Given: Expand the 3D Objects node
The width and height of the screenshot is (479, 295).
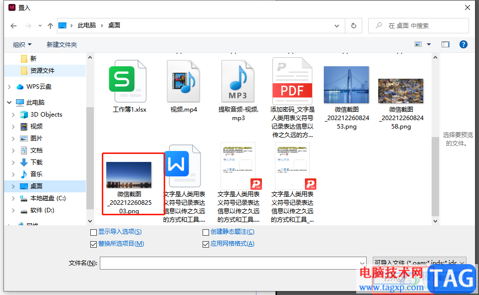Looking at the screenshot, I should [x=13, y=115].
